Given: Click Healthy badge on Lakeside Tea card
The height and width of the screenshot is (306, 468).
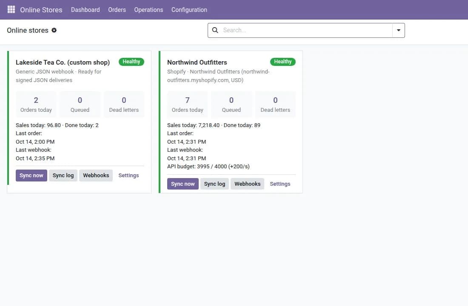Looking at the screenshot, I should [131, 62].
